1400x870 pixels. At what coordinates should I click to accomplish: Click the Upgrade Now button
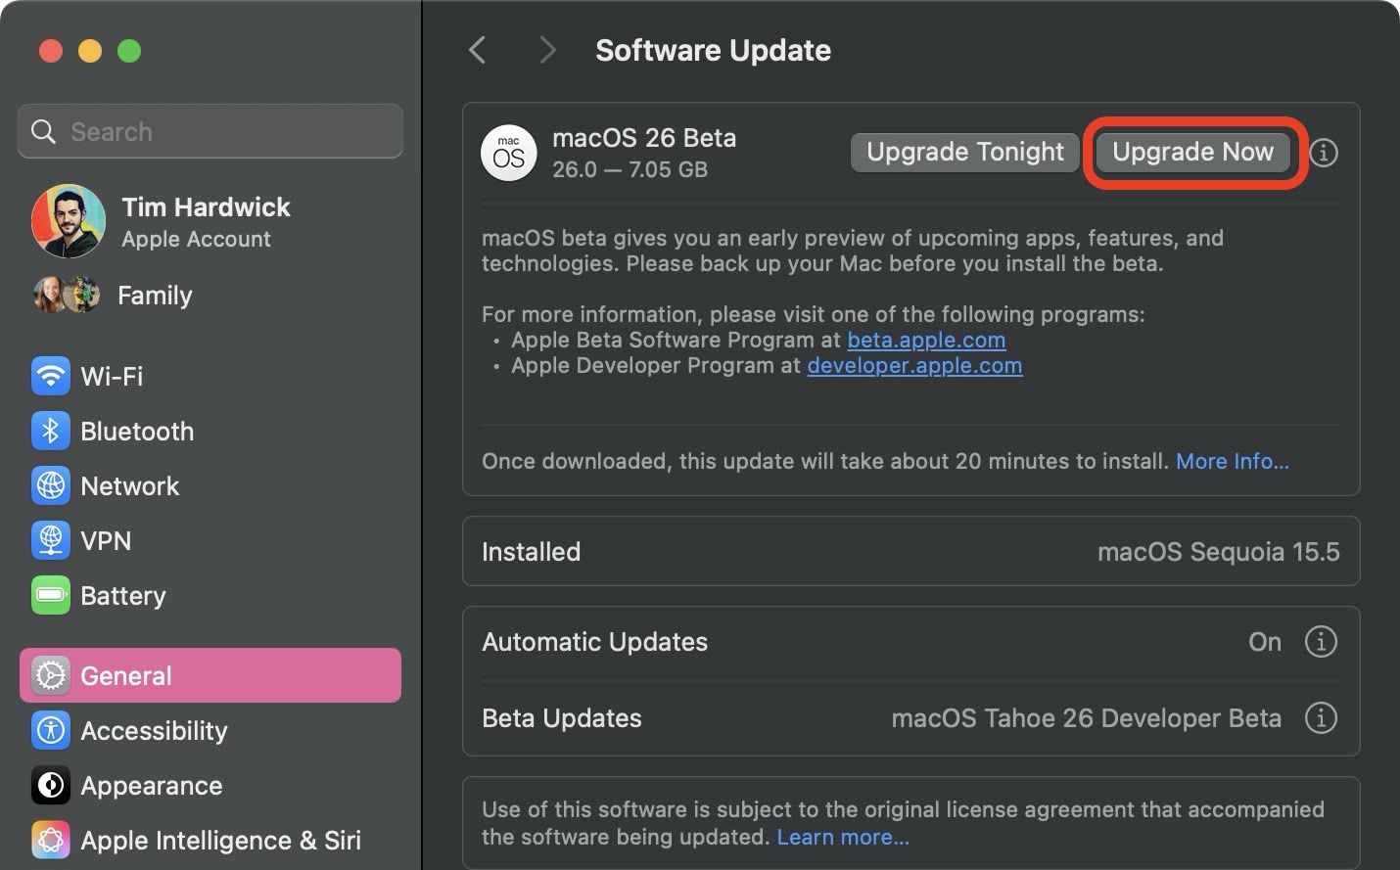(1192, 152)
